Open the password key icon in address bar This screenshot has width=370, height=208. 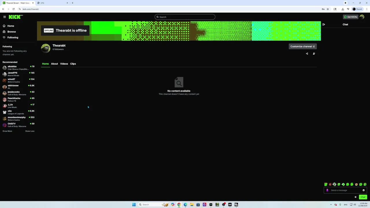[x=323, y=9]
